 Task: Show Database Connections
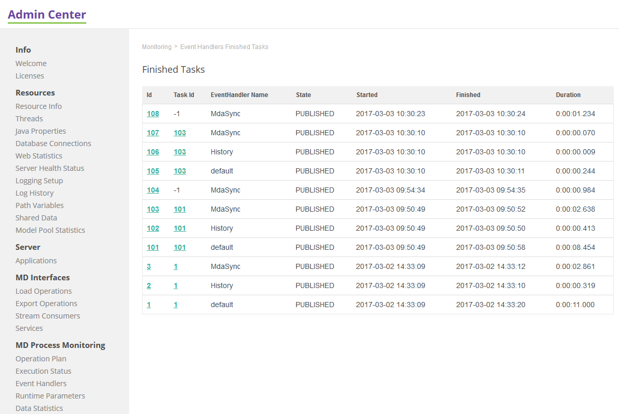click(53, 144)
